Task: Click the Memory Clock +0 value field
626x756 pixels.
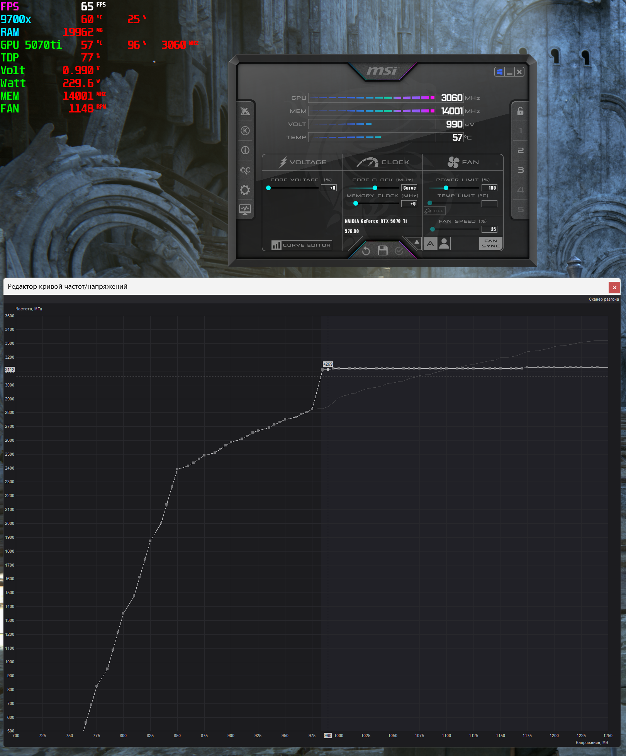Action: coord(409,204)
